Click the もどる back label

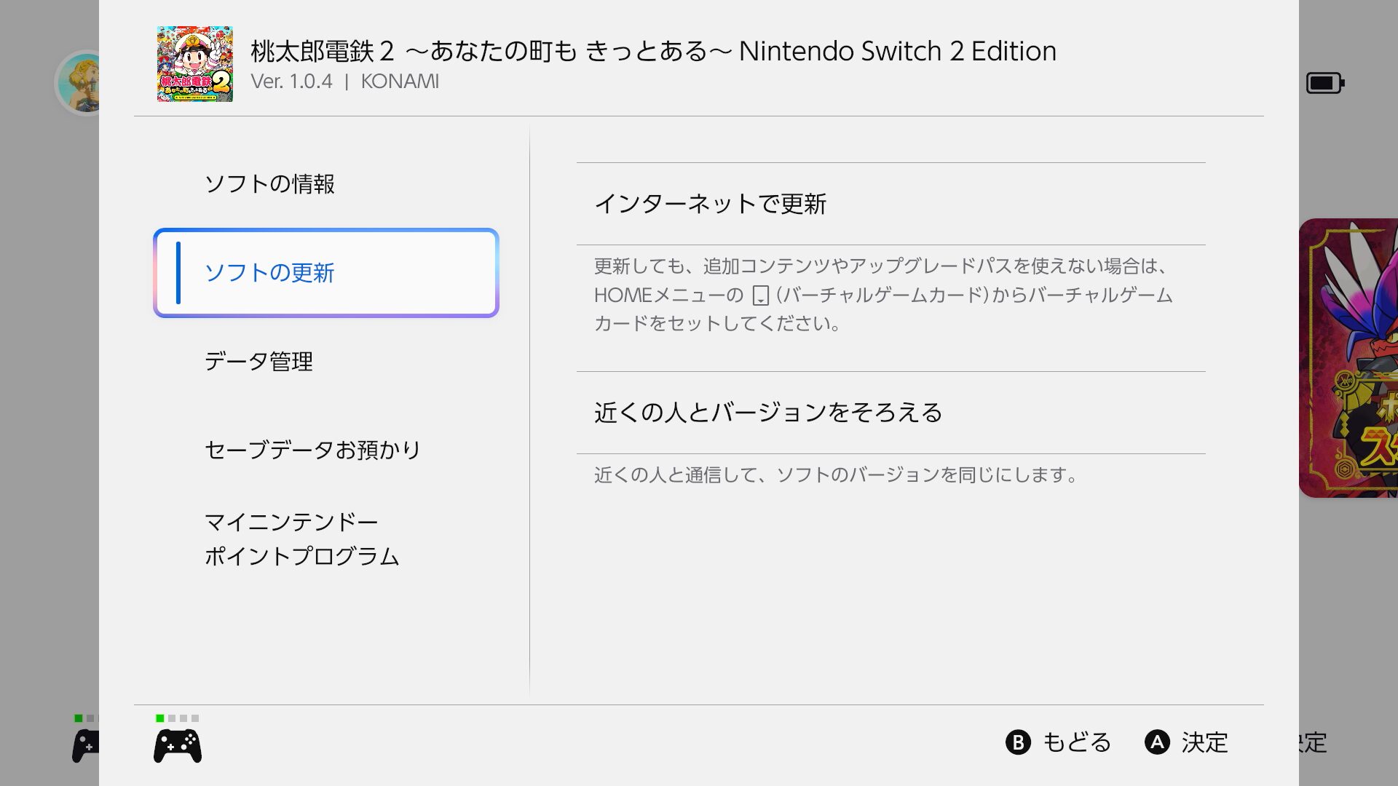coord(1076,742)
